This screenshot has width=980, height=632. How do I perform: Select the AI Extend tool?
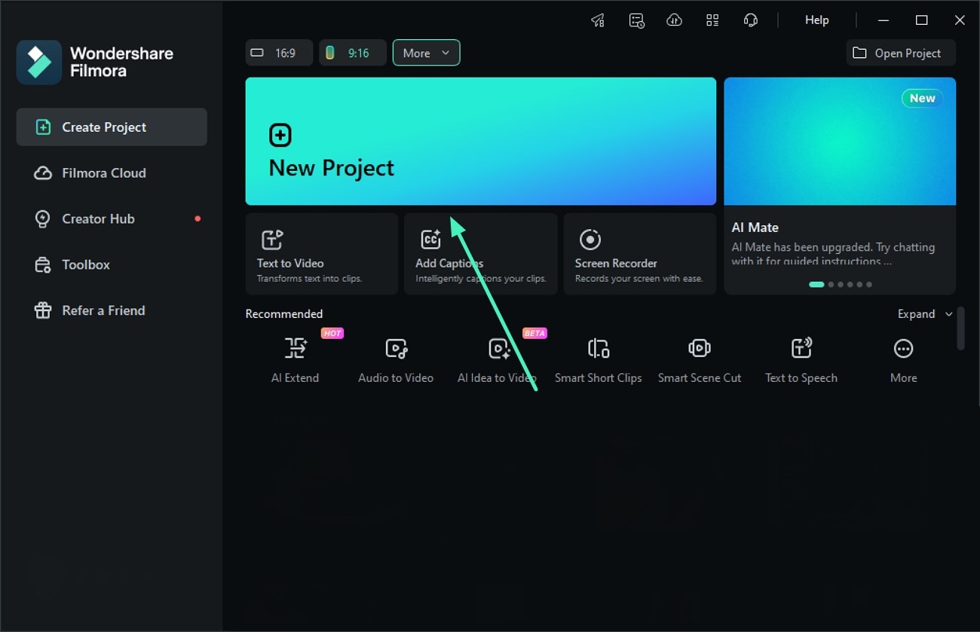pyautogui.click(x=295, y=358)
